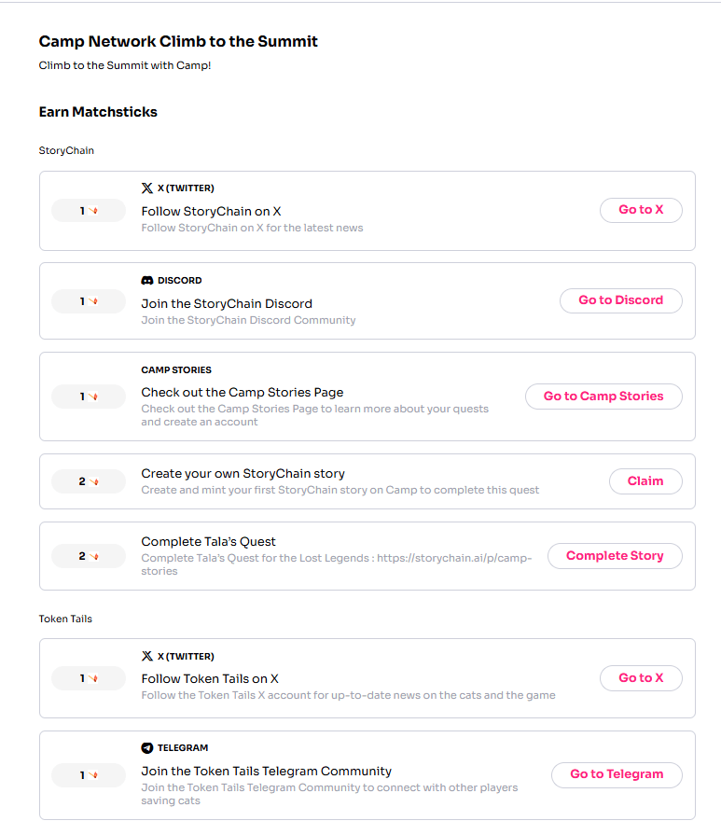Claim the StoryChain story reward
Screen dimensions: 721x821
point(645,481)
